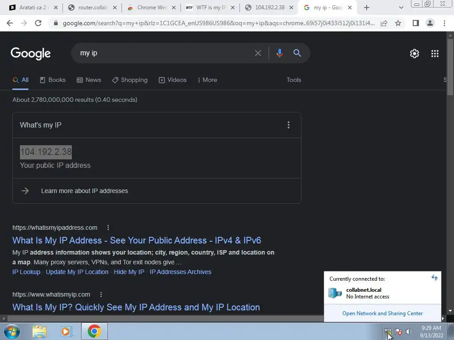Switch to Chrome Web Store tab

click(152, 8)
